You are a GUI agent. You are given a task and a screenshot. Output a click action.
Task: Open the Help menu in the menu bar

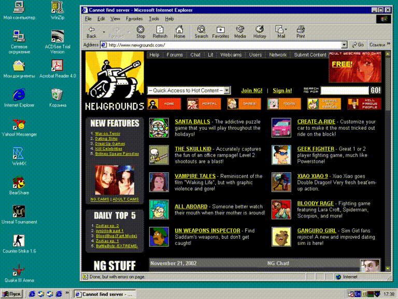169,19
